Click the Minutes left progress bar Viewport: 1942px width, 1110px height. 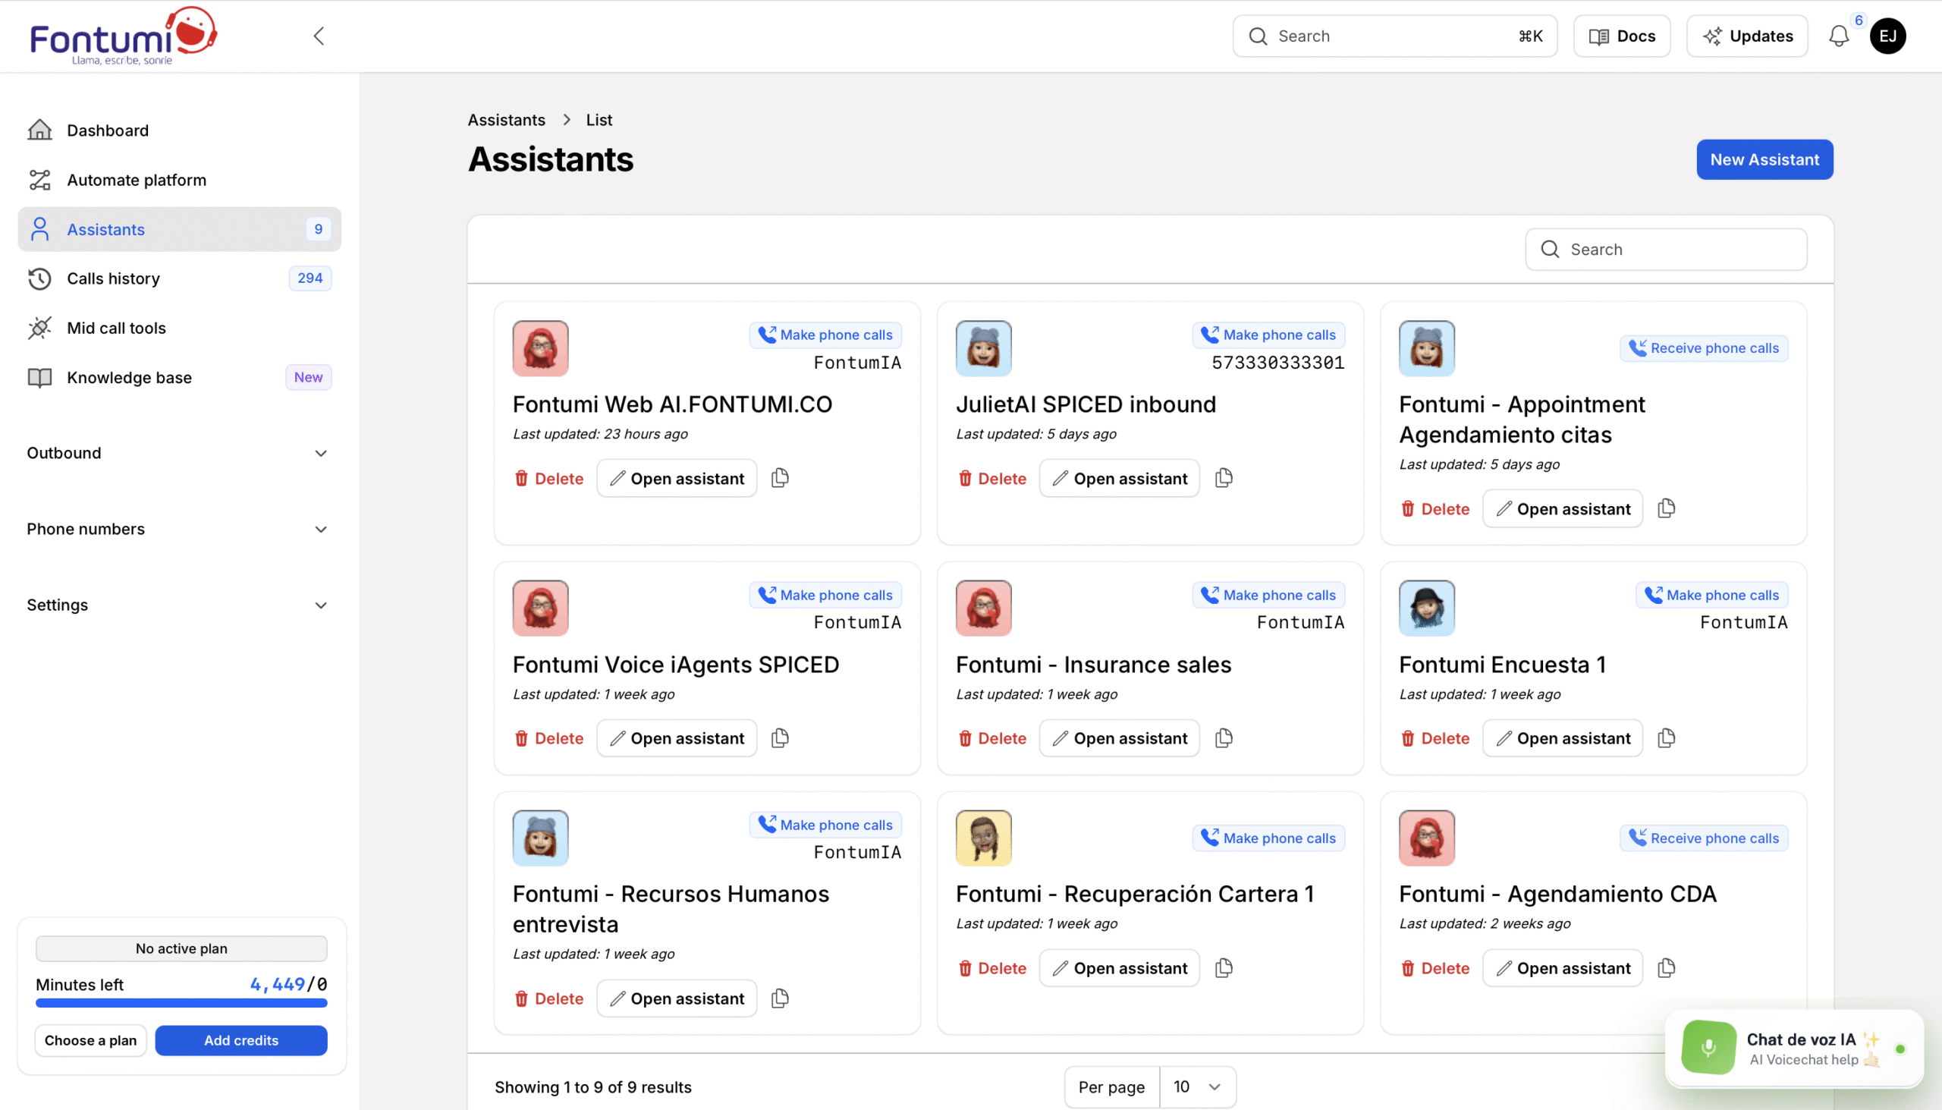click(x=181, y=1003)
